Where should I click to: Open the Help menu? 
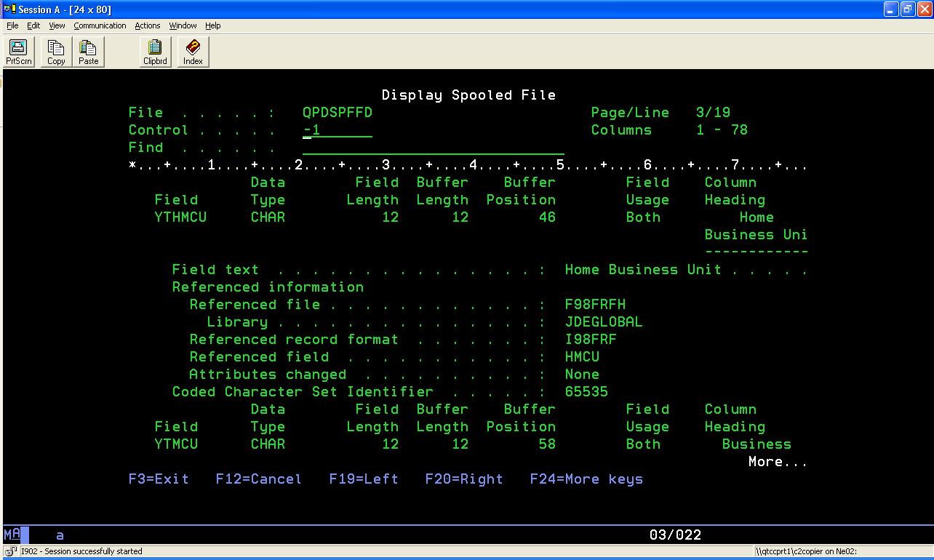[213, 25]
